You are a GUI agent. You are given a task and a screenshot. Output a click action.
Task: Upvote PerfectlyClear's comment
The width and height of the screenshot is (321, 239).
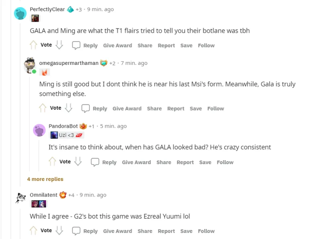pos(34,45)
